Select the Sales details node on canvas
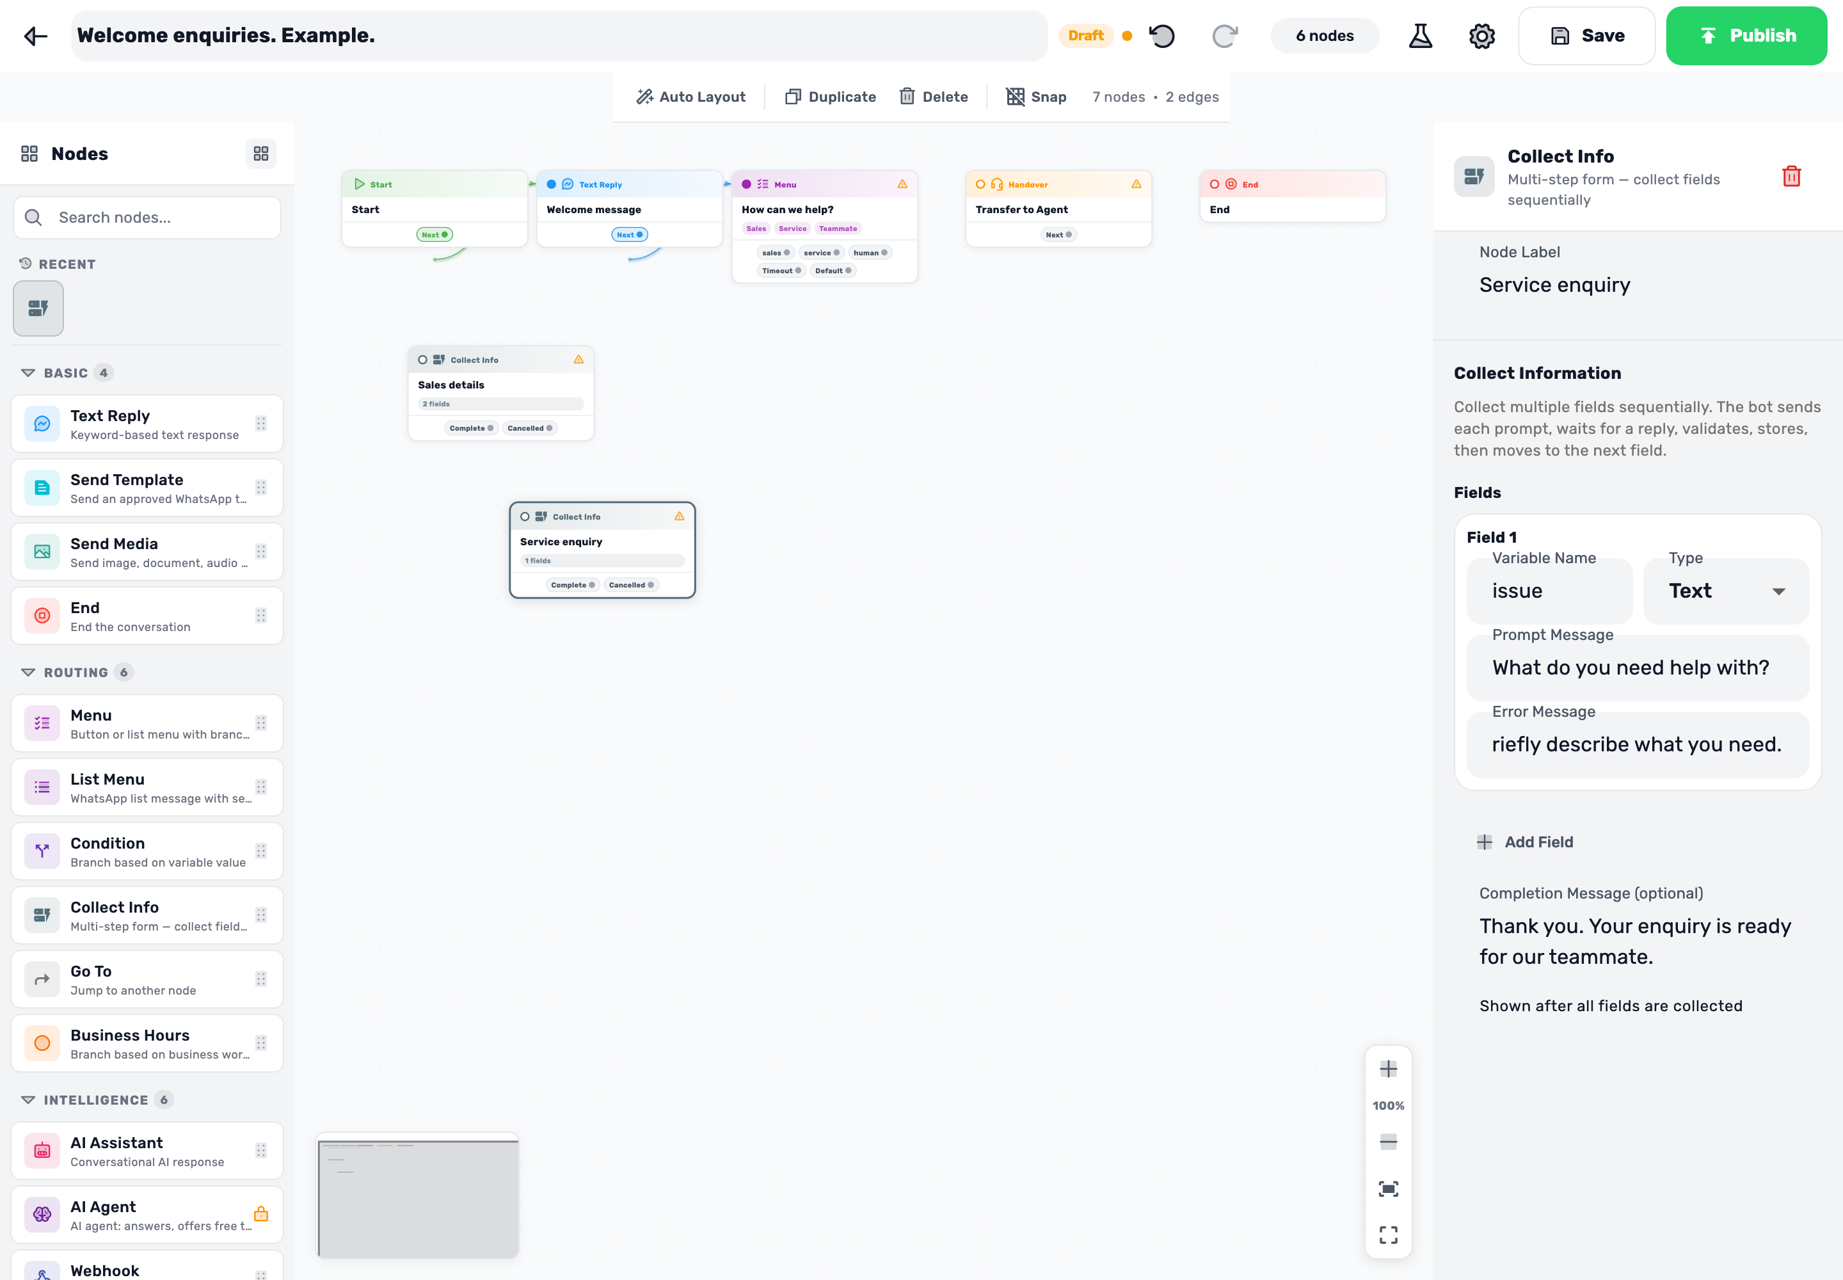The height and width of the screenshot is (1280, 1843). click(x=501, y=393)
